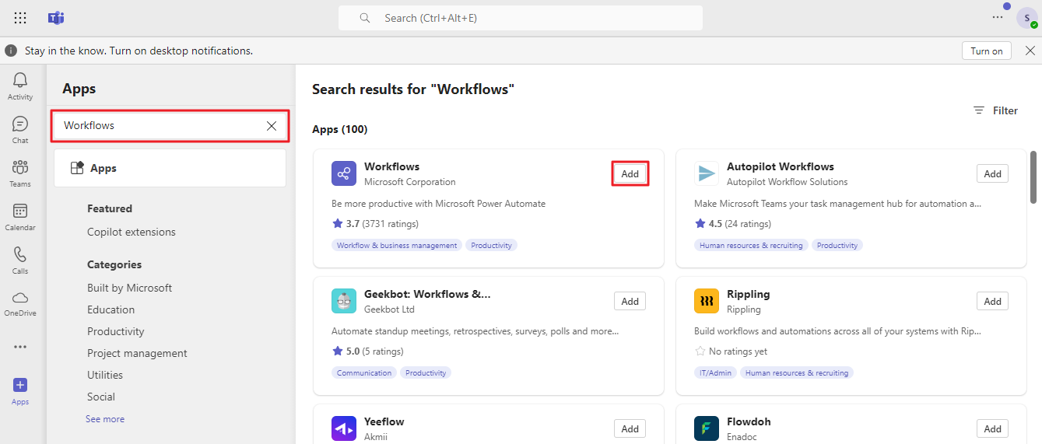Viewport: 1042px width, 444px height.
Task: Click the Workflows app icon
Action: click(x=344, y=173)
